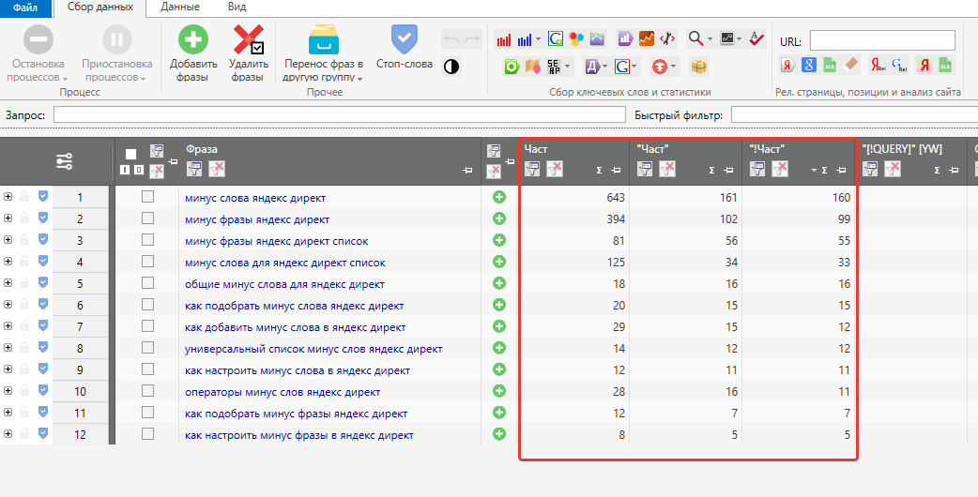Viewport: 978px width, 497px height.
Task: Click the green-bordered Google icon with plus badge
Action: (x=556, y=39)
